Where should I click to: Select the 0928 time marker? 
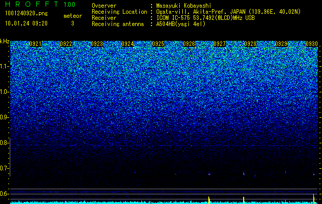click(x=250, y=44)
